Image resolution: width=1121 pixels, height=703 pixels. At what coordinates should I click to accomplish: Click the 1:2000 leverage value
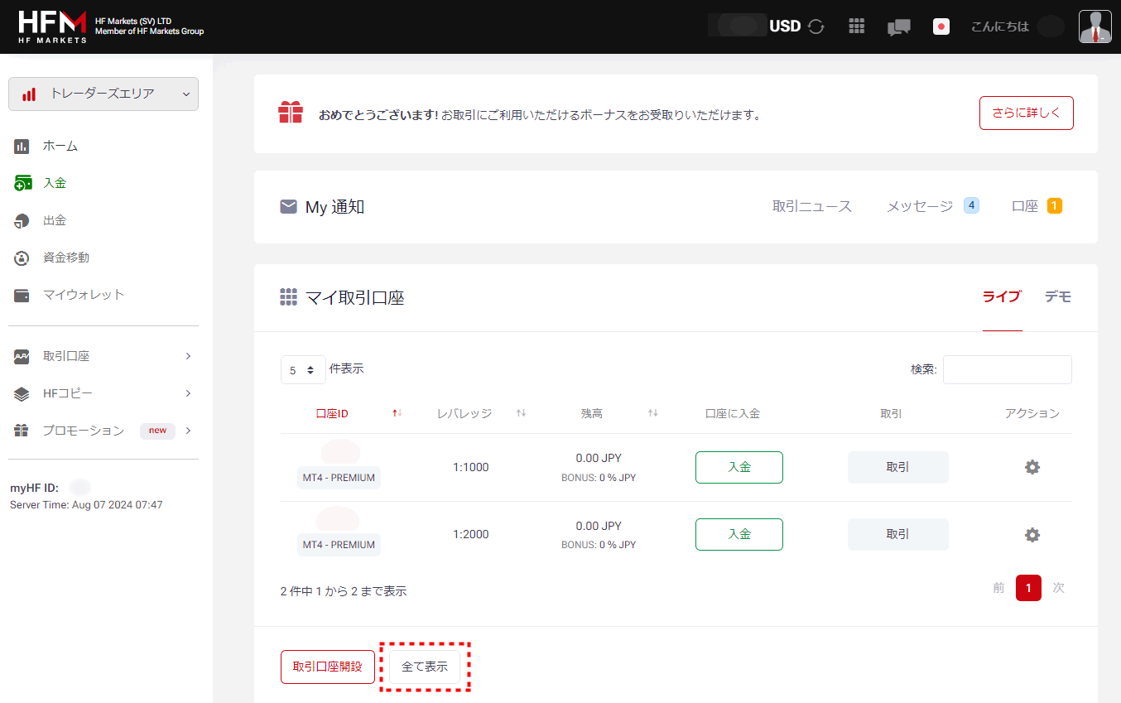coord(471,534)
